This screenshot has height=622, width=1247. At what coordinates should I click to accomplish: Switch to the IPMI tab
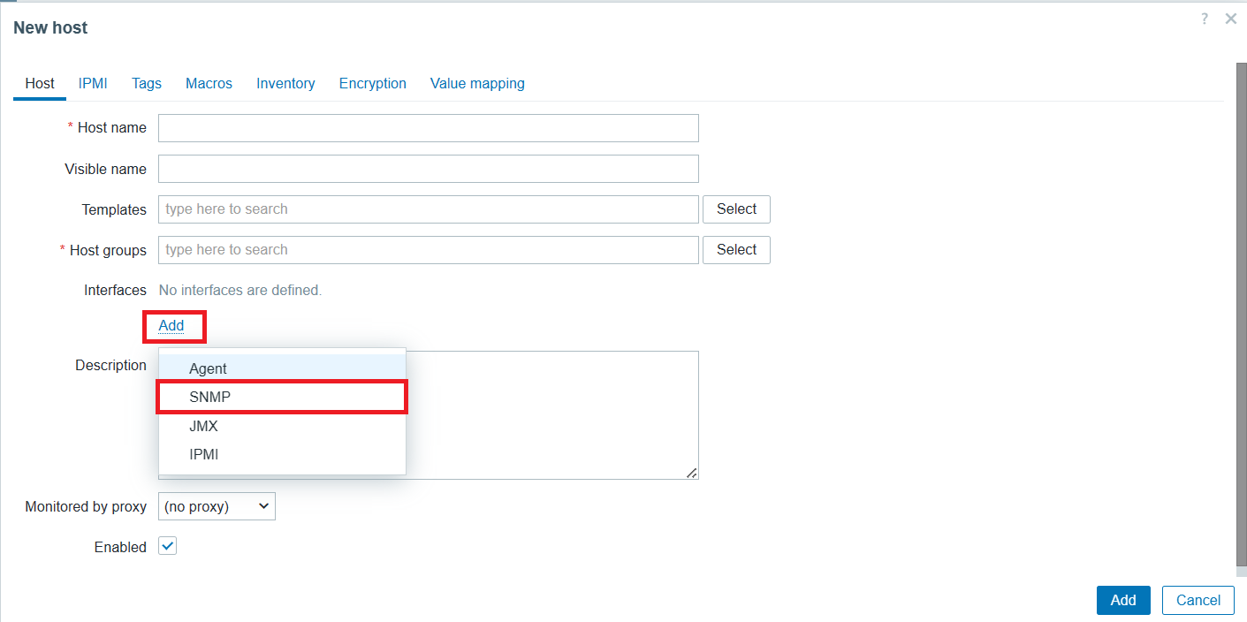click(93, 82)
